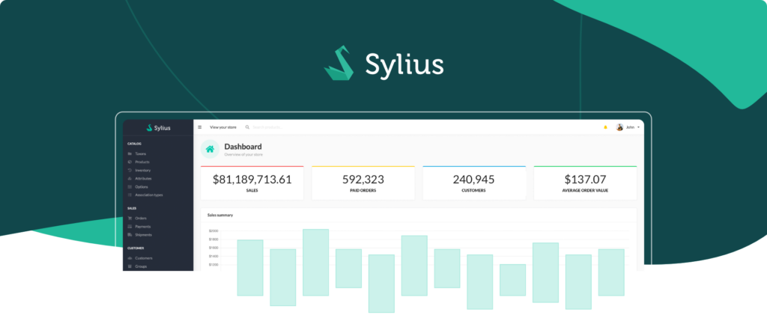The width and height of the screenshot is (767, 330).
Task: Open Customers in the sidebar menu
Action: coord(143,258)
